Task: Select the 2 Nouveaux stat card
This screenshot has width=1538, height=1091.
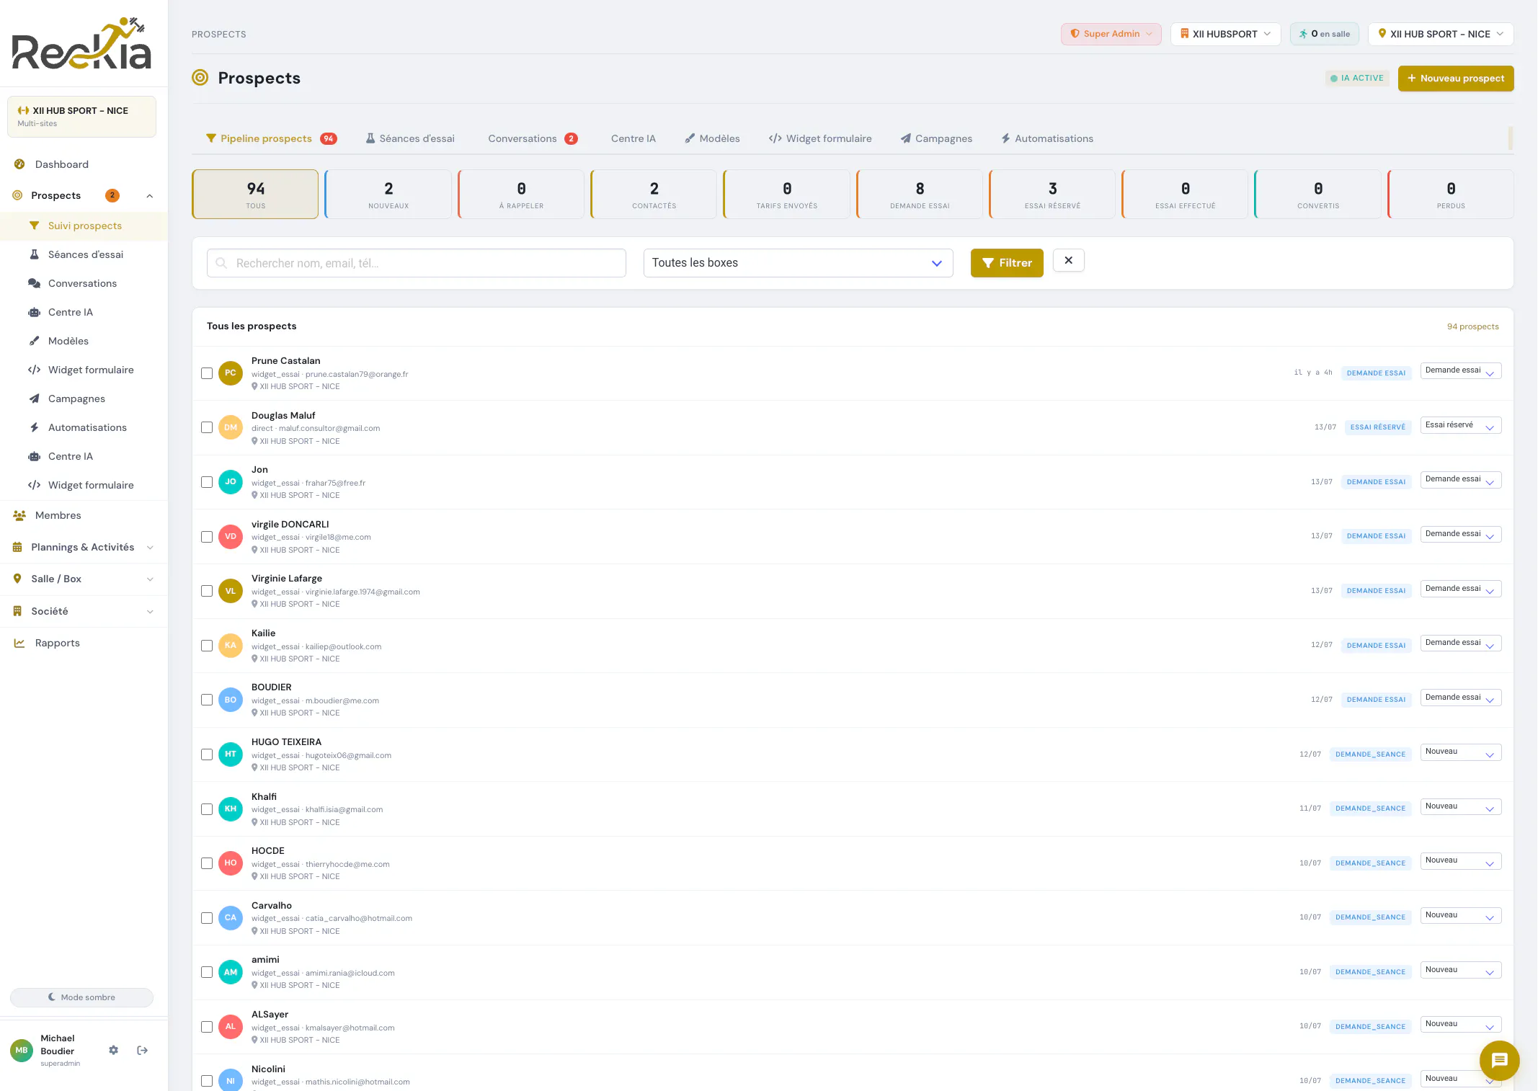Action: [388, 195]
